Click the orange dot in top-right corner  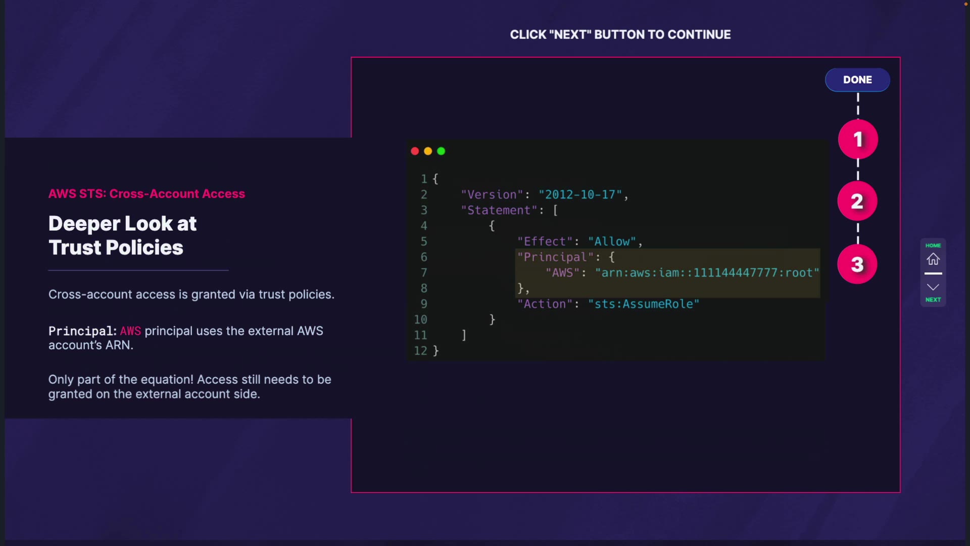[x=965, y=4]
